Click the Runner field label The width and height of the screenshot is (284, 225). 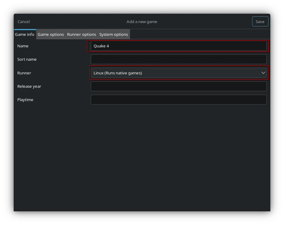click(24, 73)
